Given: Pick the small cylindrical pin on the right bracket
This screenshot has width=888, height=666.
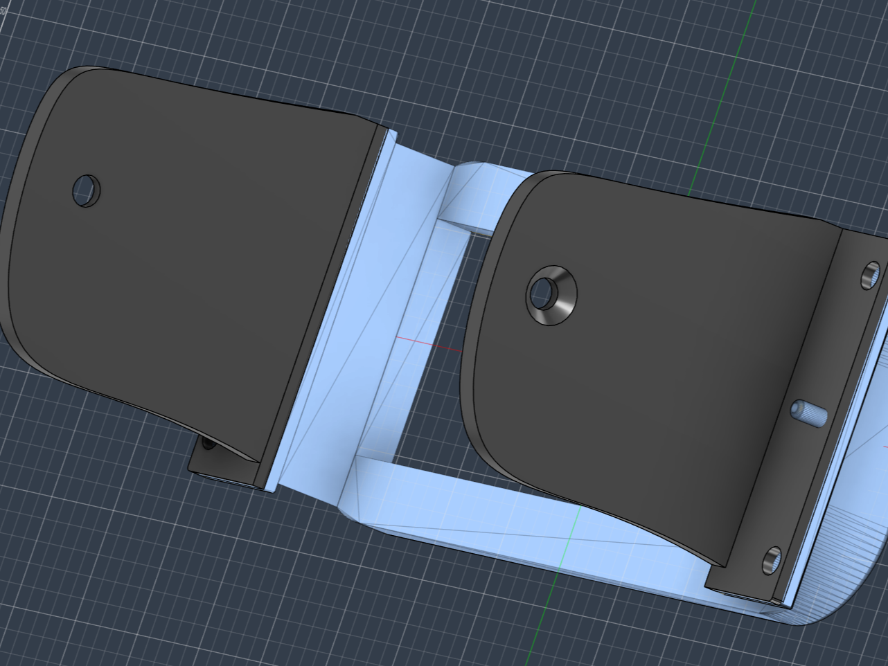Looking at the screenshot, I should 808,412.
